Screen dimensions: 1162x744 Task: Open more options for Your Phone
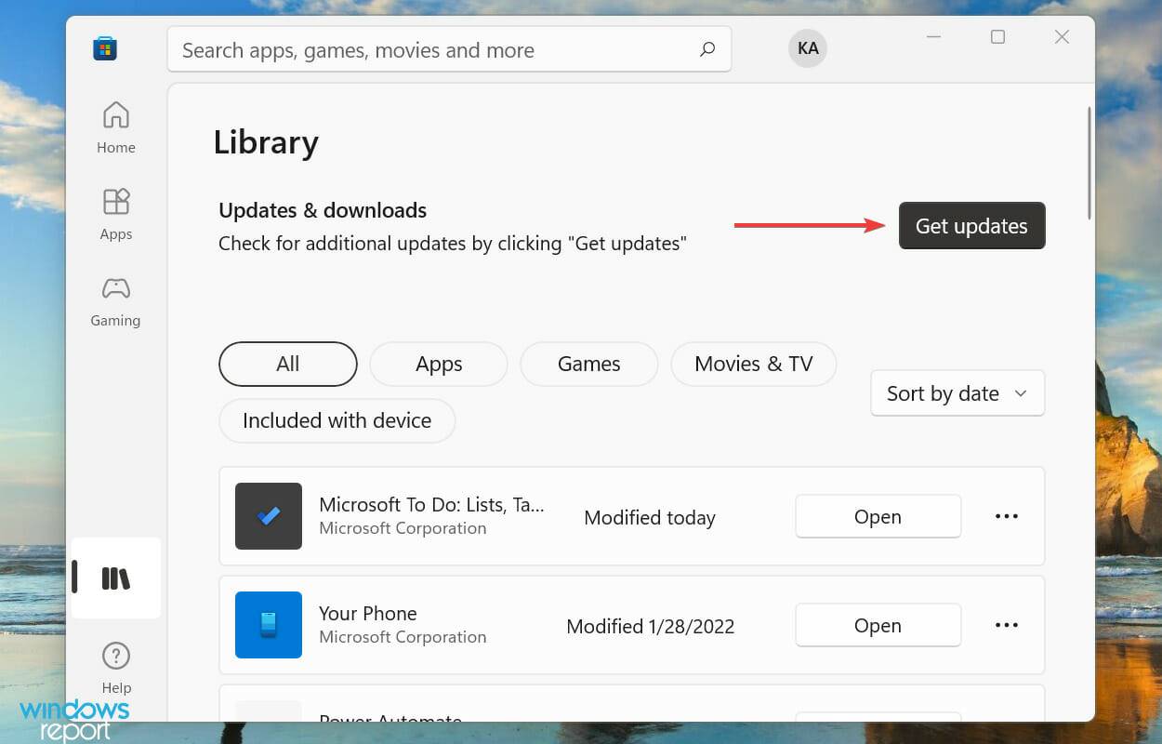[1006, 624]
